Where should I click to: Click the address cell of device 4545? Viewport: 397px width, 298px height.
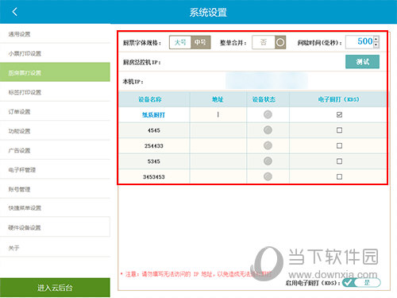click(218, 130)
